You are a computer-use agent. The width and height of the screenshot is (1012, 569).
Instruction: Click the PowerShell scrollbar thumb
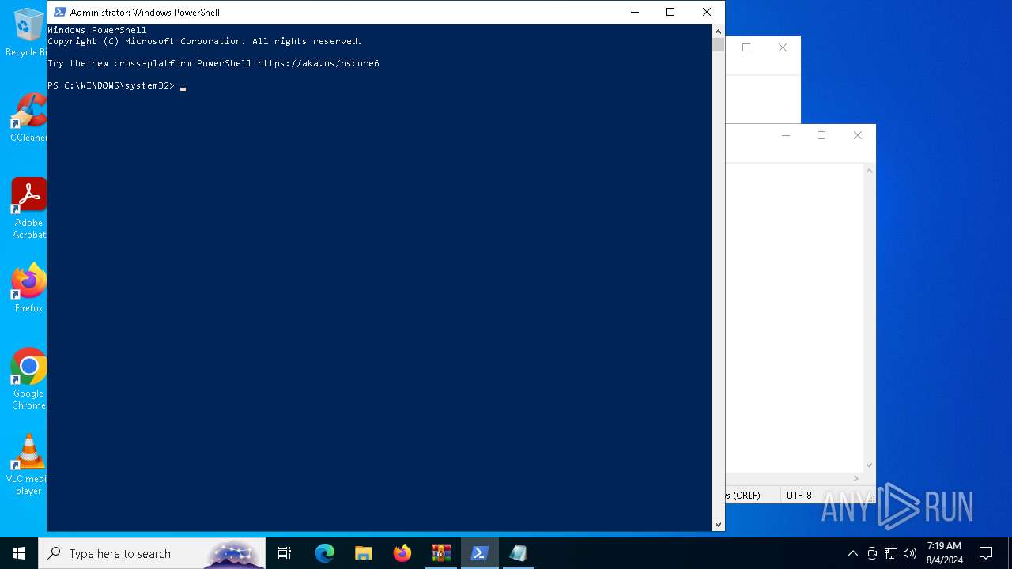pyautogui.click(x=718, y=44)
